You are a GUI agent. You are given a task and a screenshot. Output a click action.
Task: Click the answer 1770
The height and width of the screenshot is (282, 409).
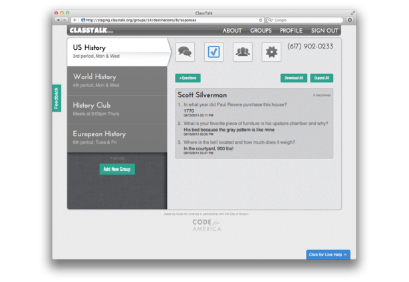(x=189, y=111)
